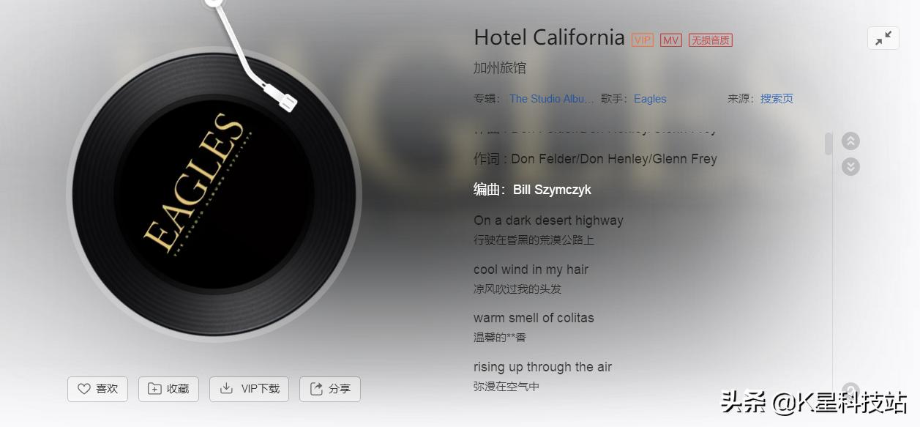The height and width of the screenshot is (427, 920).
Task: Open the 搜索页 source link
Action: coord(777,99)
